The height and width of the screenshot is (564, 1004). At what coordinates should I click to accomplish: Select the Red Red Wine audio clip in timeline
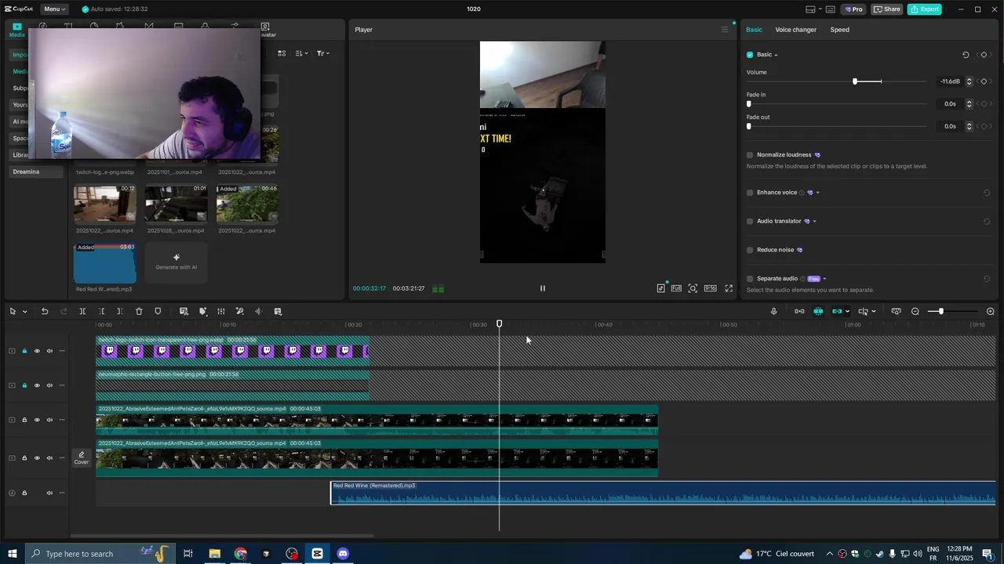click(663, 493)
